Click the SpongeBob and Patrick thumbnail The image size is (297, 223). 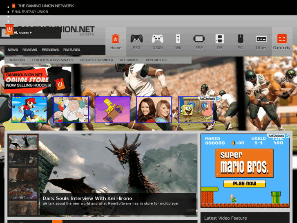tap(196, 110)
